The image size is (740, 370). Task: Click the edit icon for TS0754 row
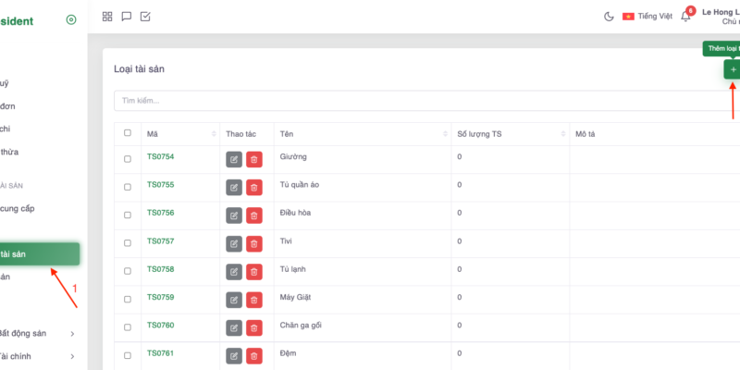[x=234, y=159]
